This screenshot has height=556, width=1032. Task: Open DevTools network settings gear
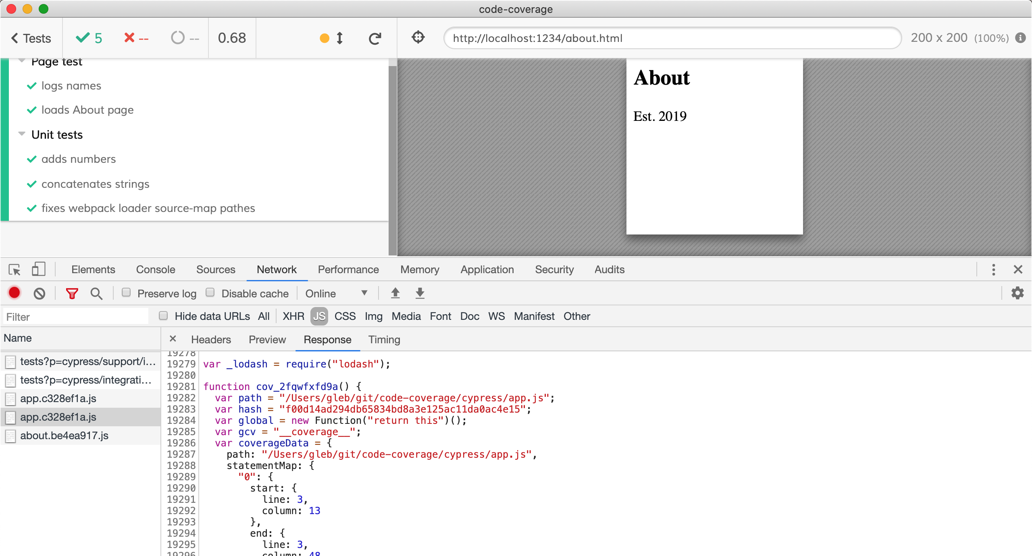click(1017, 293)
